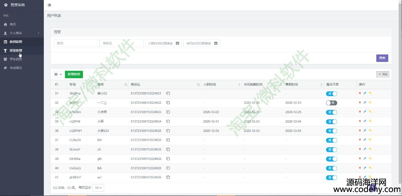Sort the table by 入职时间 column

[x=239, y=84]
